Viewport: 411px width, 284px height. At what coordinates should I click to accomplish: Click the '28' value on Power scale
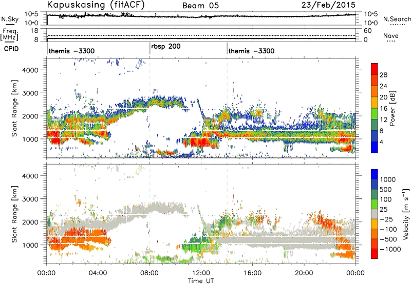coord(383,75)
